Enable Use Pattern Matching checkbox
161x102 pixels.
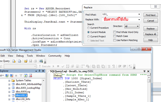click(x=115, y=40)
